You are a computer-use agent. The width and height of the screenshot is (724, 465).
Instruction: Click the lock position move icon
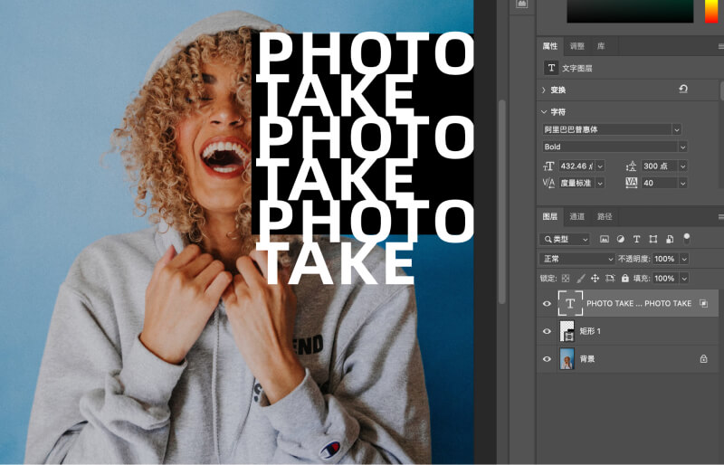point(595,279)
